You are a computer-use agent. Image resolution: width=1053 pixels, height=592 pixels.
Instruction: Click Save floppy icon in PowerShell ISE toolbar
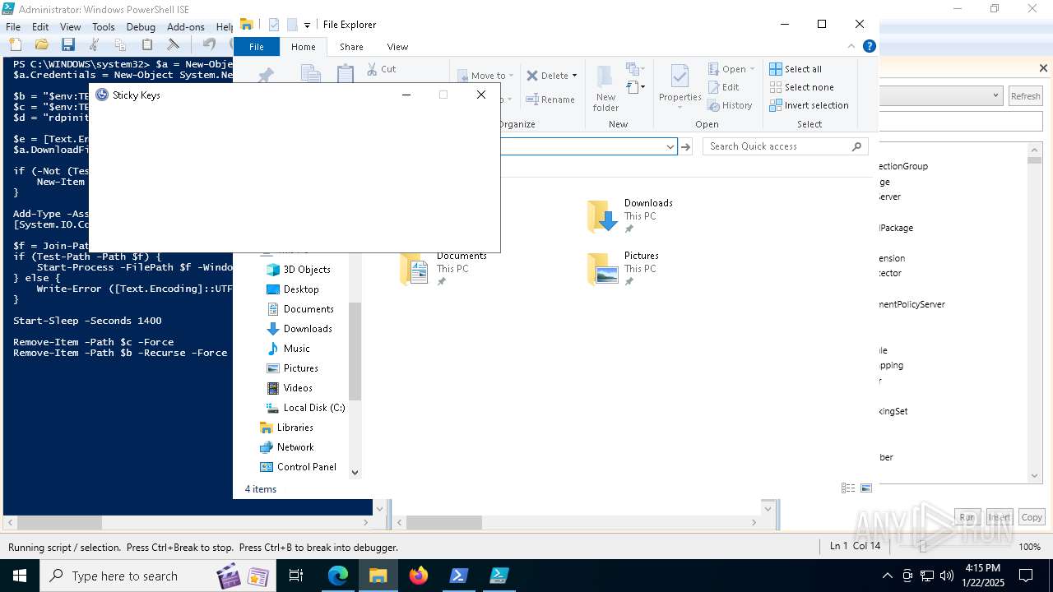(67, 44)
